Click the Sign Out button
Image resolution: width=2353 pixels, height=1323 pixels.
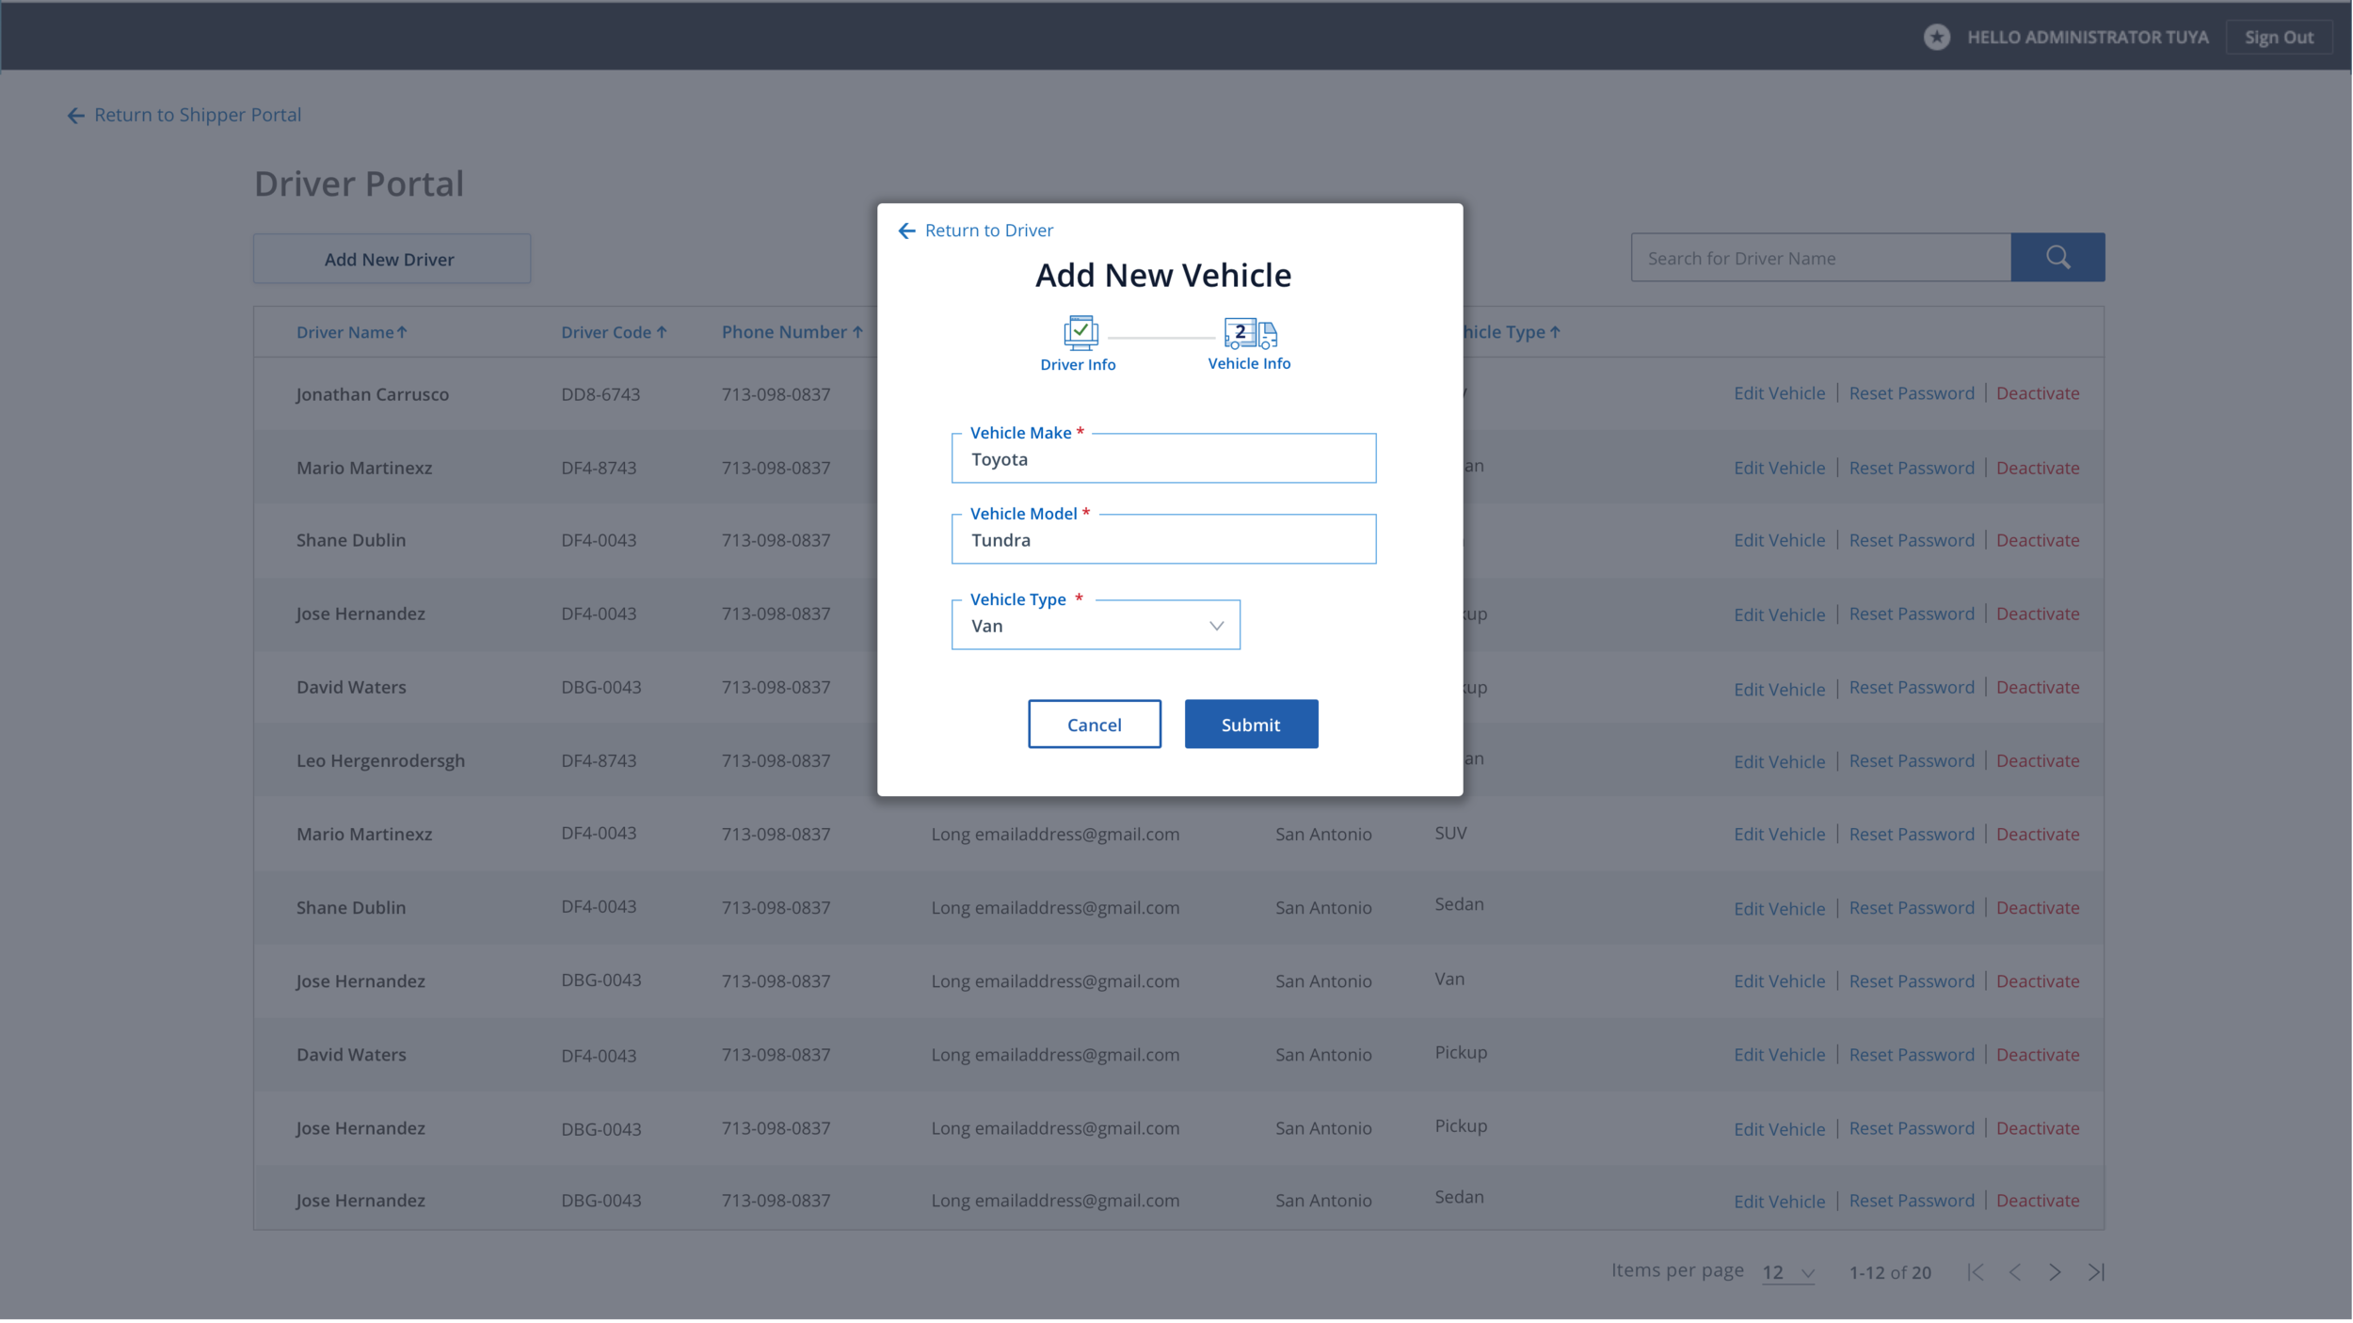2279,38
